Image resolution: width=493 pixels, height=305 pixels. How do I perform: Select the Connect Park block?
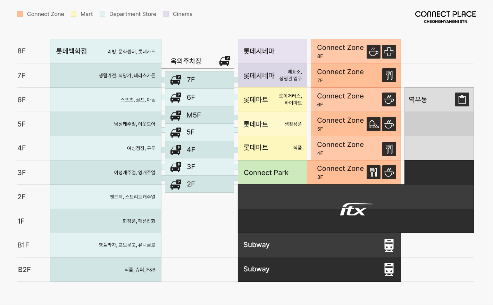click(x=273, y=172)
